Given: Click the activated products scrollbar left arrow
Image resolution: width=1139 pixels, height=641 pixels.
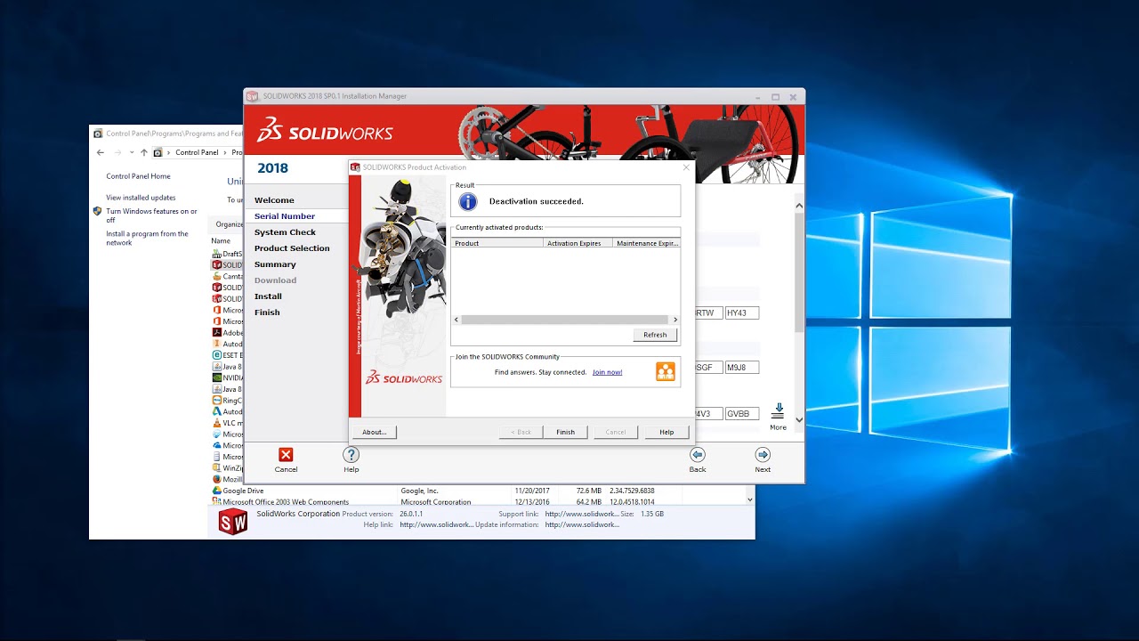Looking at the screenshot, I should coord(456,320).
